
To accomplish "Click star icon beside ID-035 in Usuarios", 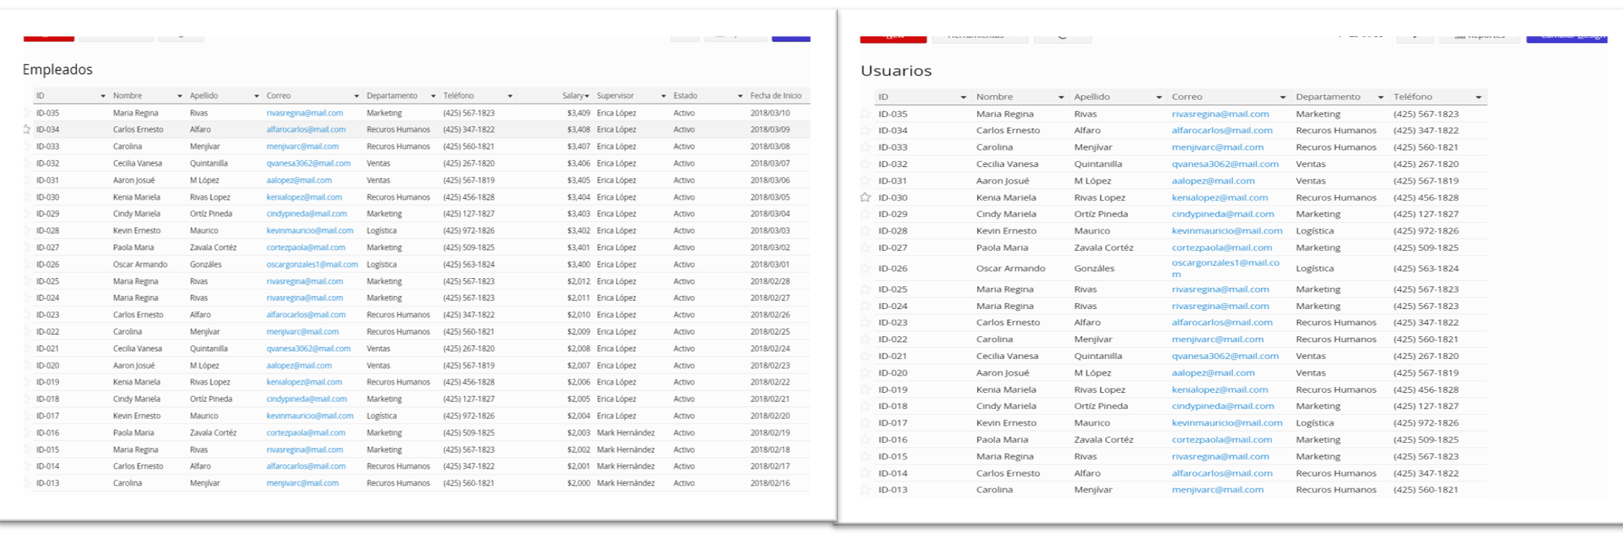I will tap(865, 114).
